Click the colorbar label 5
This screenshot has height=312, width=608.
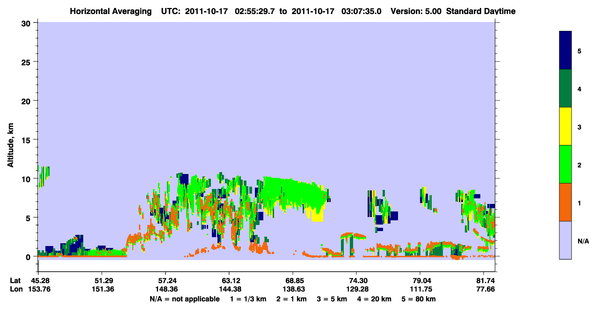[x=579, y=51]
